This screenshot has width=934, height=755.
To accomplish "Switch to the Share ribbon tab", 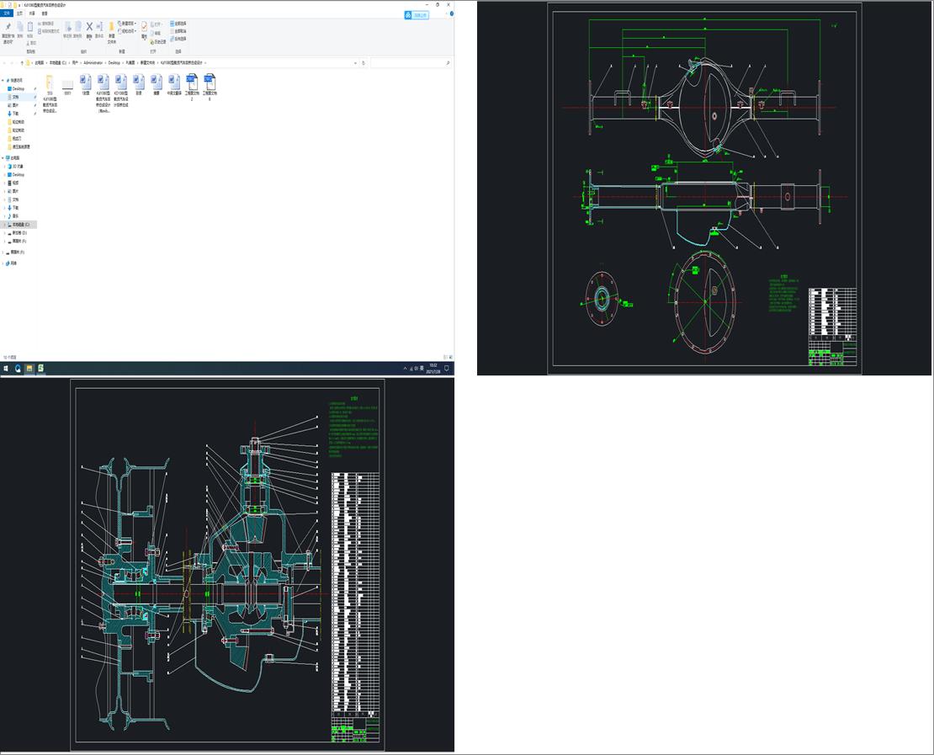I will point(32,13).
